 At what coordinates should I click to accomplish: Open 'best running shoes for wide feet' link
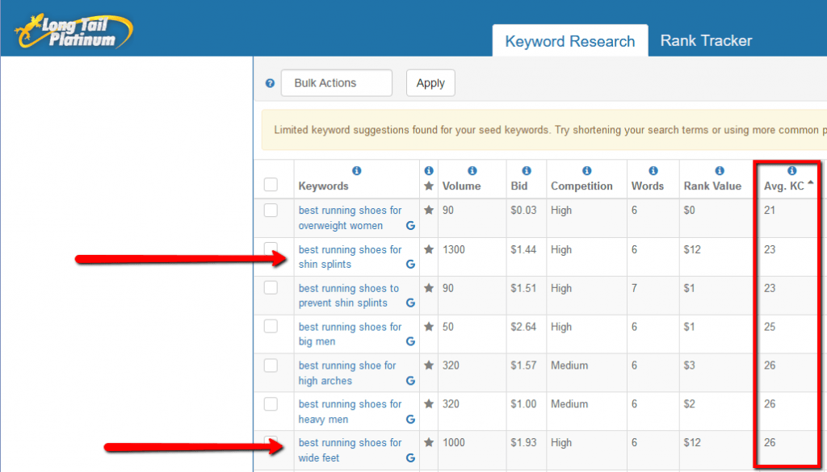351,450
